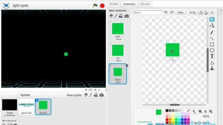Pick the transparent (red slash) swatch
This screenshot has width=223, height=125.
188,110
